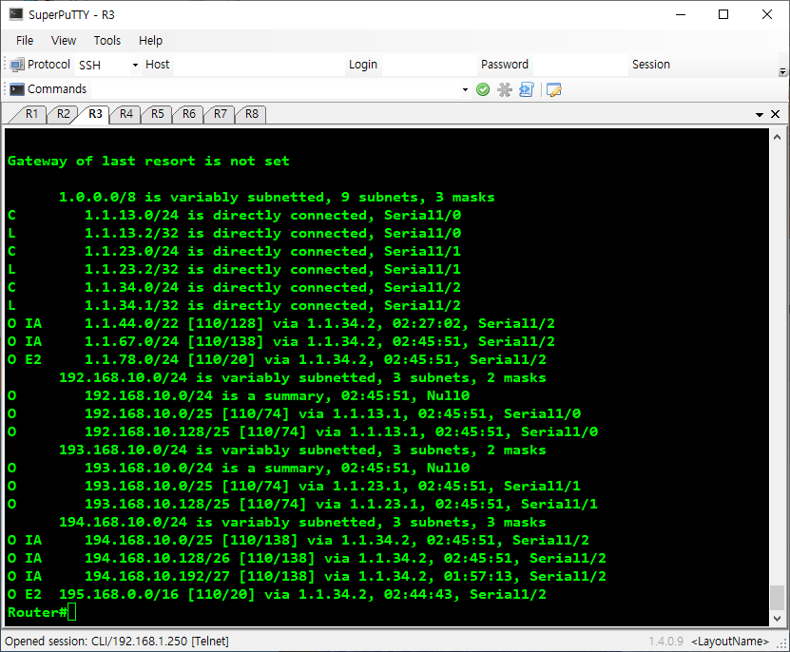
Task: Open the notepad edit script icon
Action: pos(553,89)
